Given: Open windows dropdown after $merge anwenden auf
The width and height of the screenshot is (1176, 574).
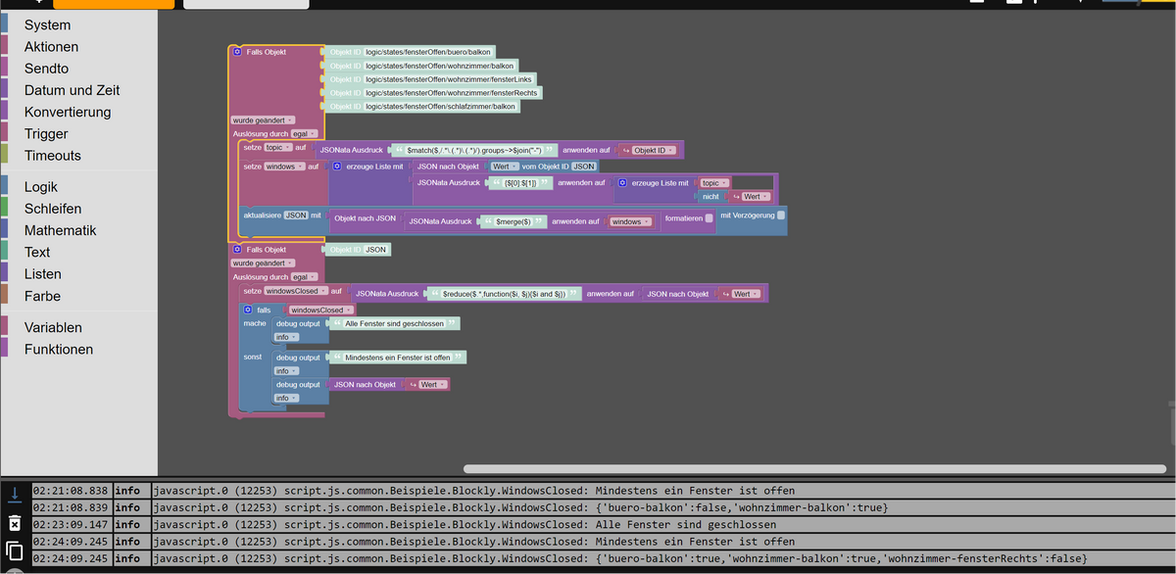Looking at the screenshot, I should tap(630, 221).
